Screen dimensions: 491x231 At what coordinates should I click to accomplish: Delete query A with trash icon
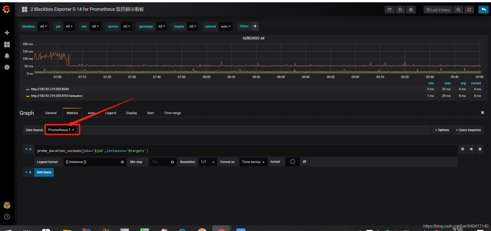[x=480, y=149]
